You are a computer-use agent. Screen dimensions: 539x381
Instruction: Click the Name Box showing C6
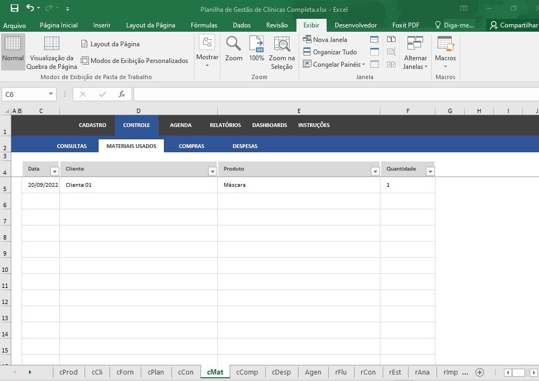26,94
